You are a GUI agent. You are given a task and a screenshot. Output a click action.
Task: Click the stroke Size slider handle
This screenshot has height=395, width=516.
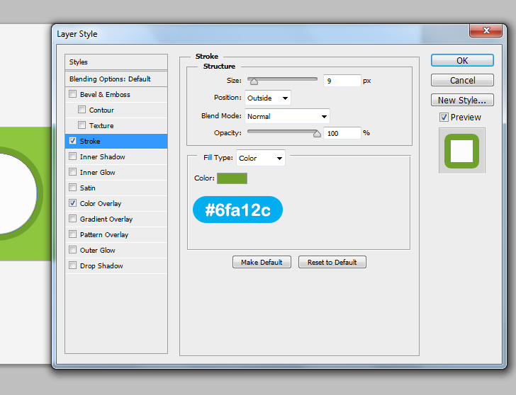pyautogui.click(x=254, y=81)
